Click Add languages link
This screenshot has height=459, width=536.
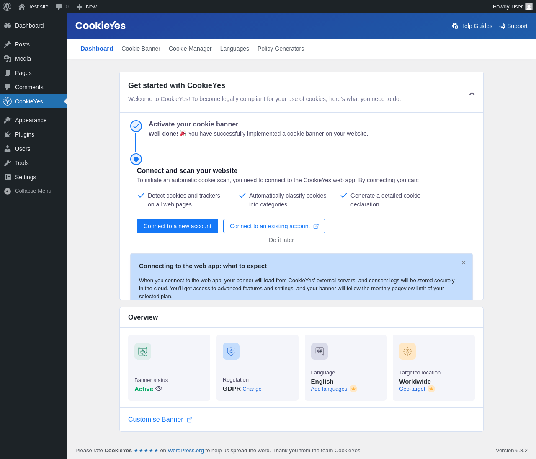pos(329,389)
